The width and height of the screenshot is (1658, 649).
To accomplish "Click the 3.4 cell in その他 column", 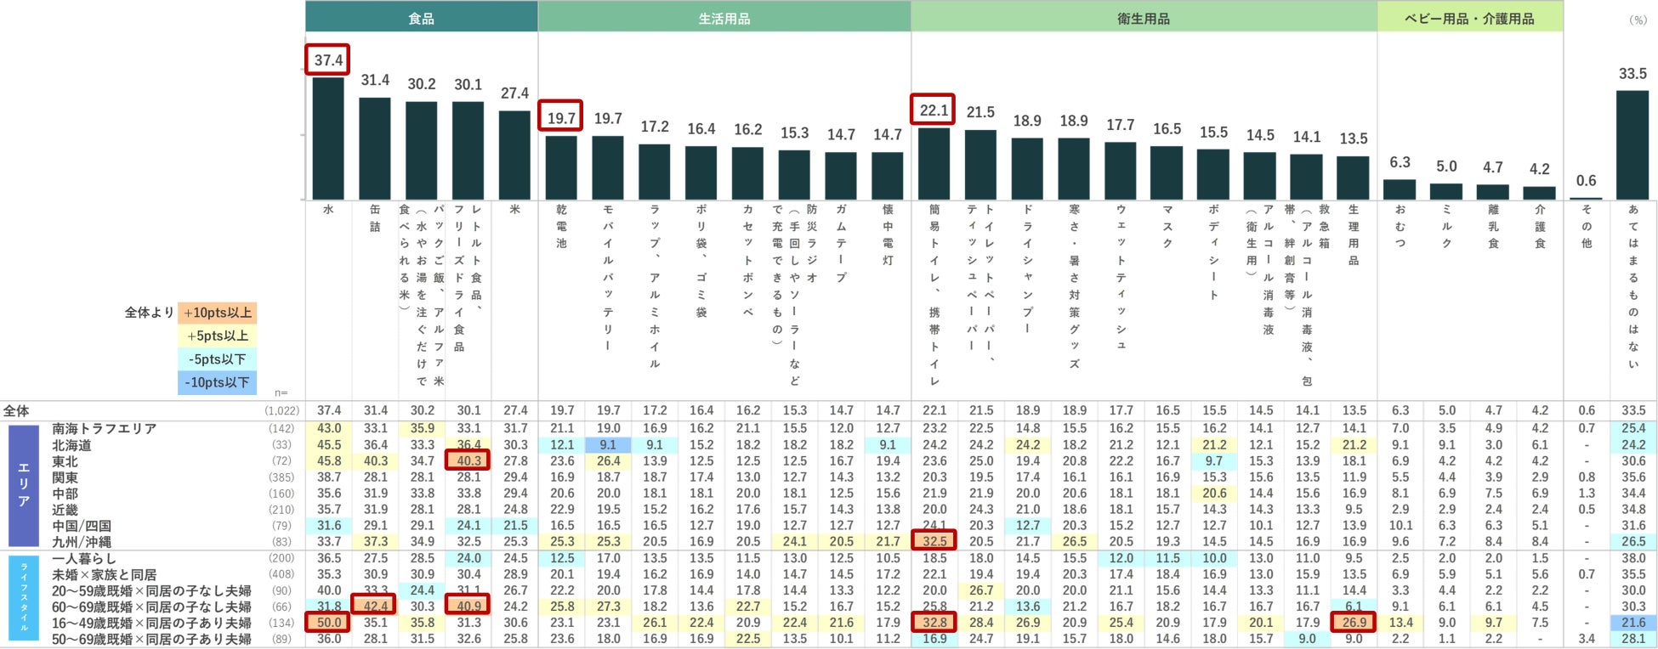I will [1587, 639].
